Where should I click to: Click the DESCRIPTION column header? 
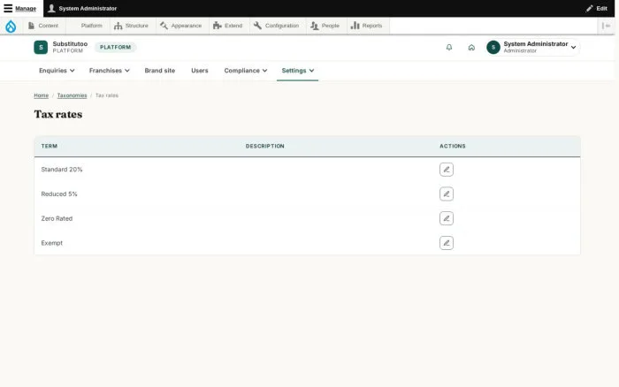pos(265,146)
